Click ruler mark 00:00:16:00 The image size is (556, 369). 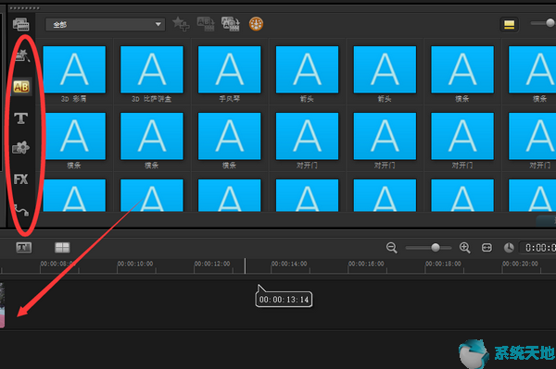point(366,264)
